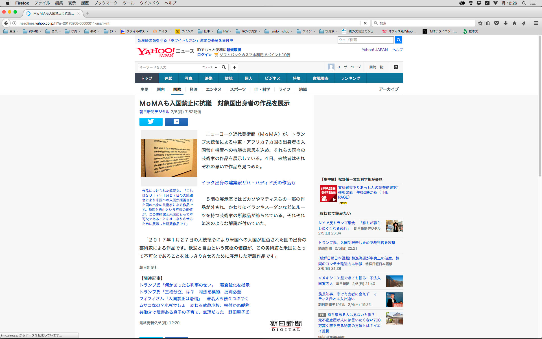Image resolution: width=542 pixels, height=339 pixels.
Task: Open the downloads arrow icon
Action: 506,23
